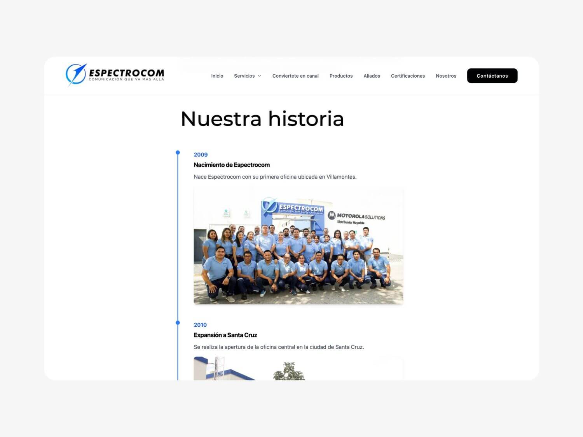Select the blue 2009 year label

pos(201,155)
